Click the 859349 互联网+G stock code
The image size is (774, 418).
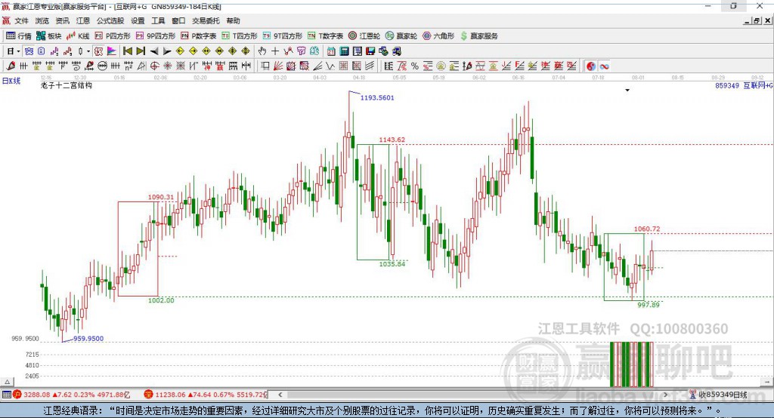[x=744, y=85]
